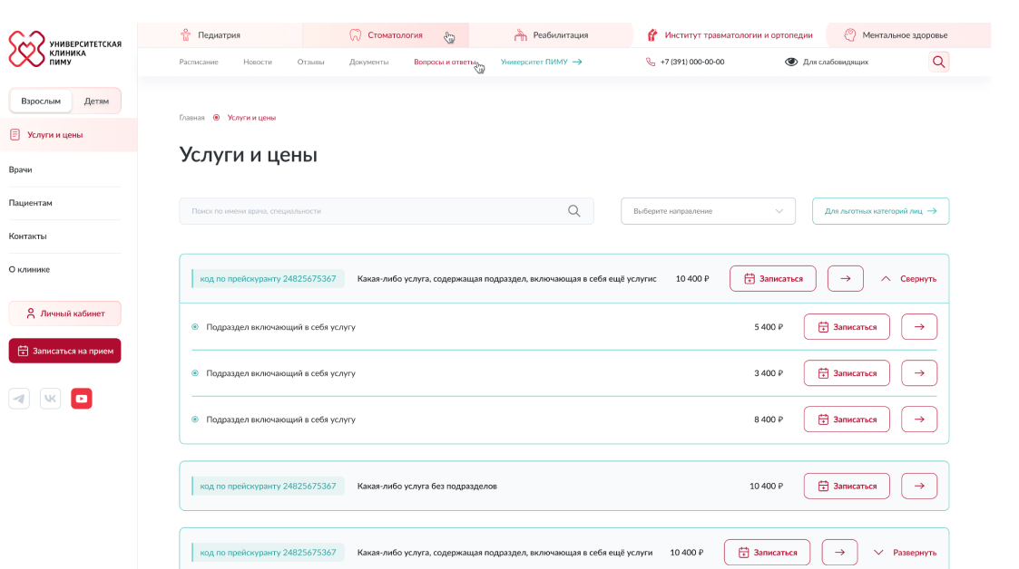
Task: Switch to the Взрослым toggle option
Action: [41, 101]
